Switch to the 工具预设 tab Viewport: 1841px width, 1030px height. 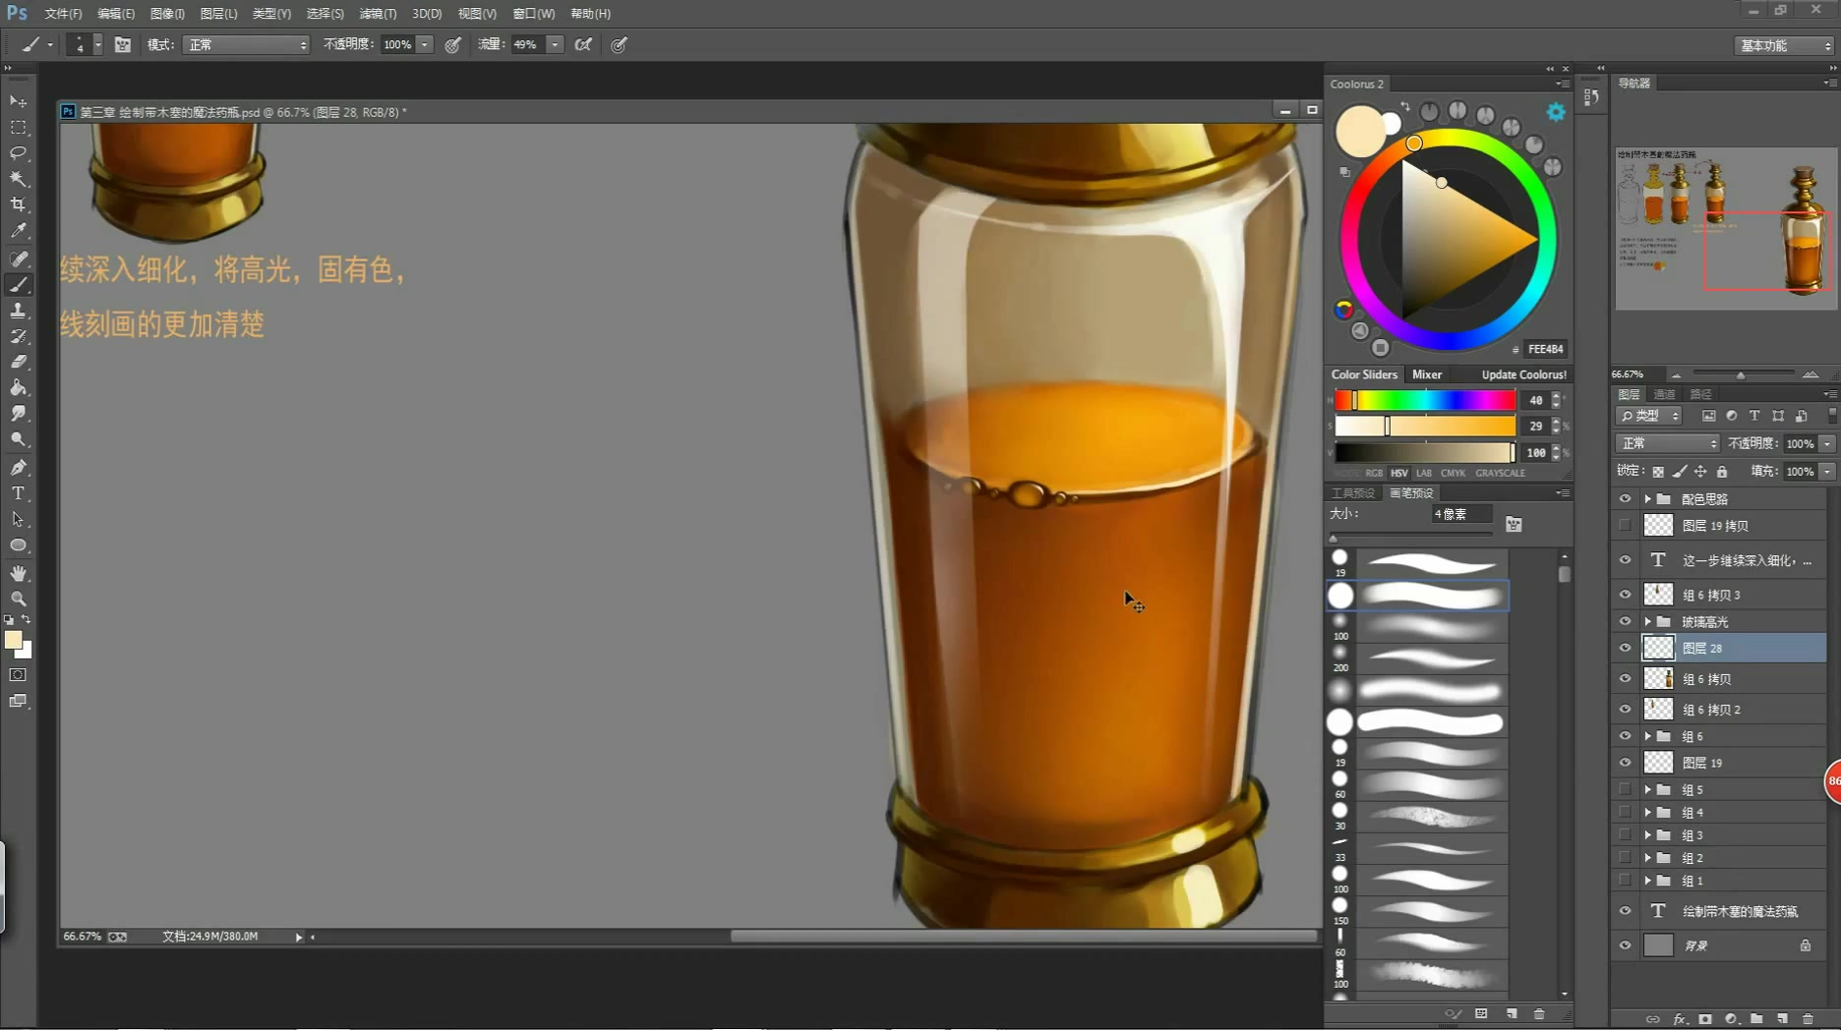click(1353, 493)
